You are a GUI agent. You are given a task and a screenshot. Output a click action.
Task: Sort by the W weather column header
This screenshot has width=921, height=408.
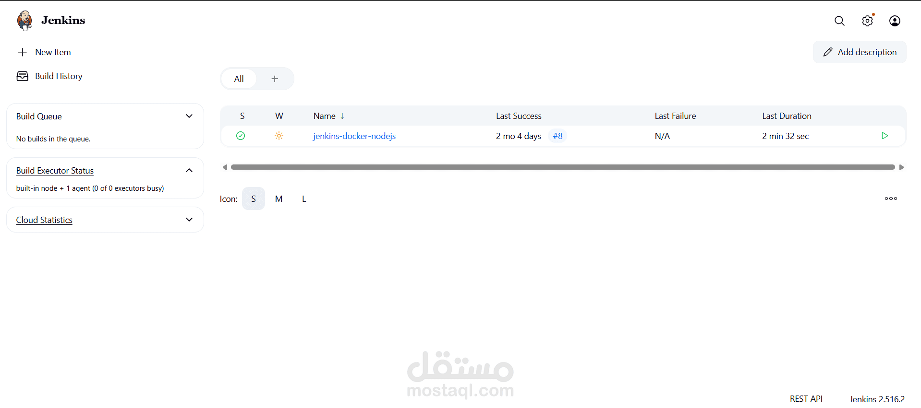pyautogui.click(x=279, y=116)
